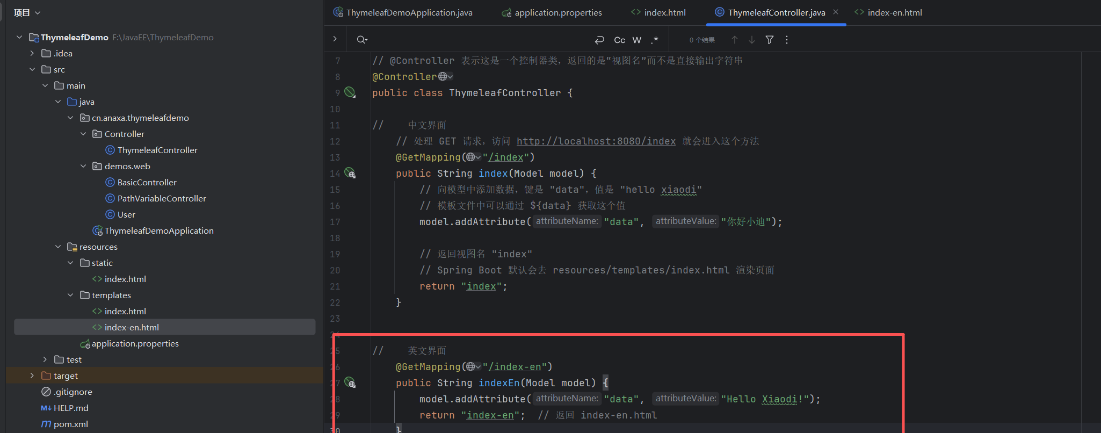Click "Hello Xiaodi!" string in editor
Screen dimensions: 1101x433
pos(765,399)
